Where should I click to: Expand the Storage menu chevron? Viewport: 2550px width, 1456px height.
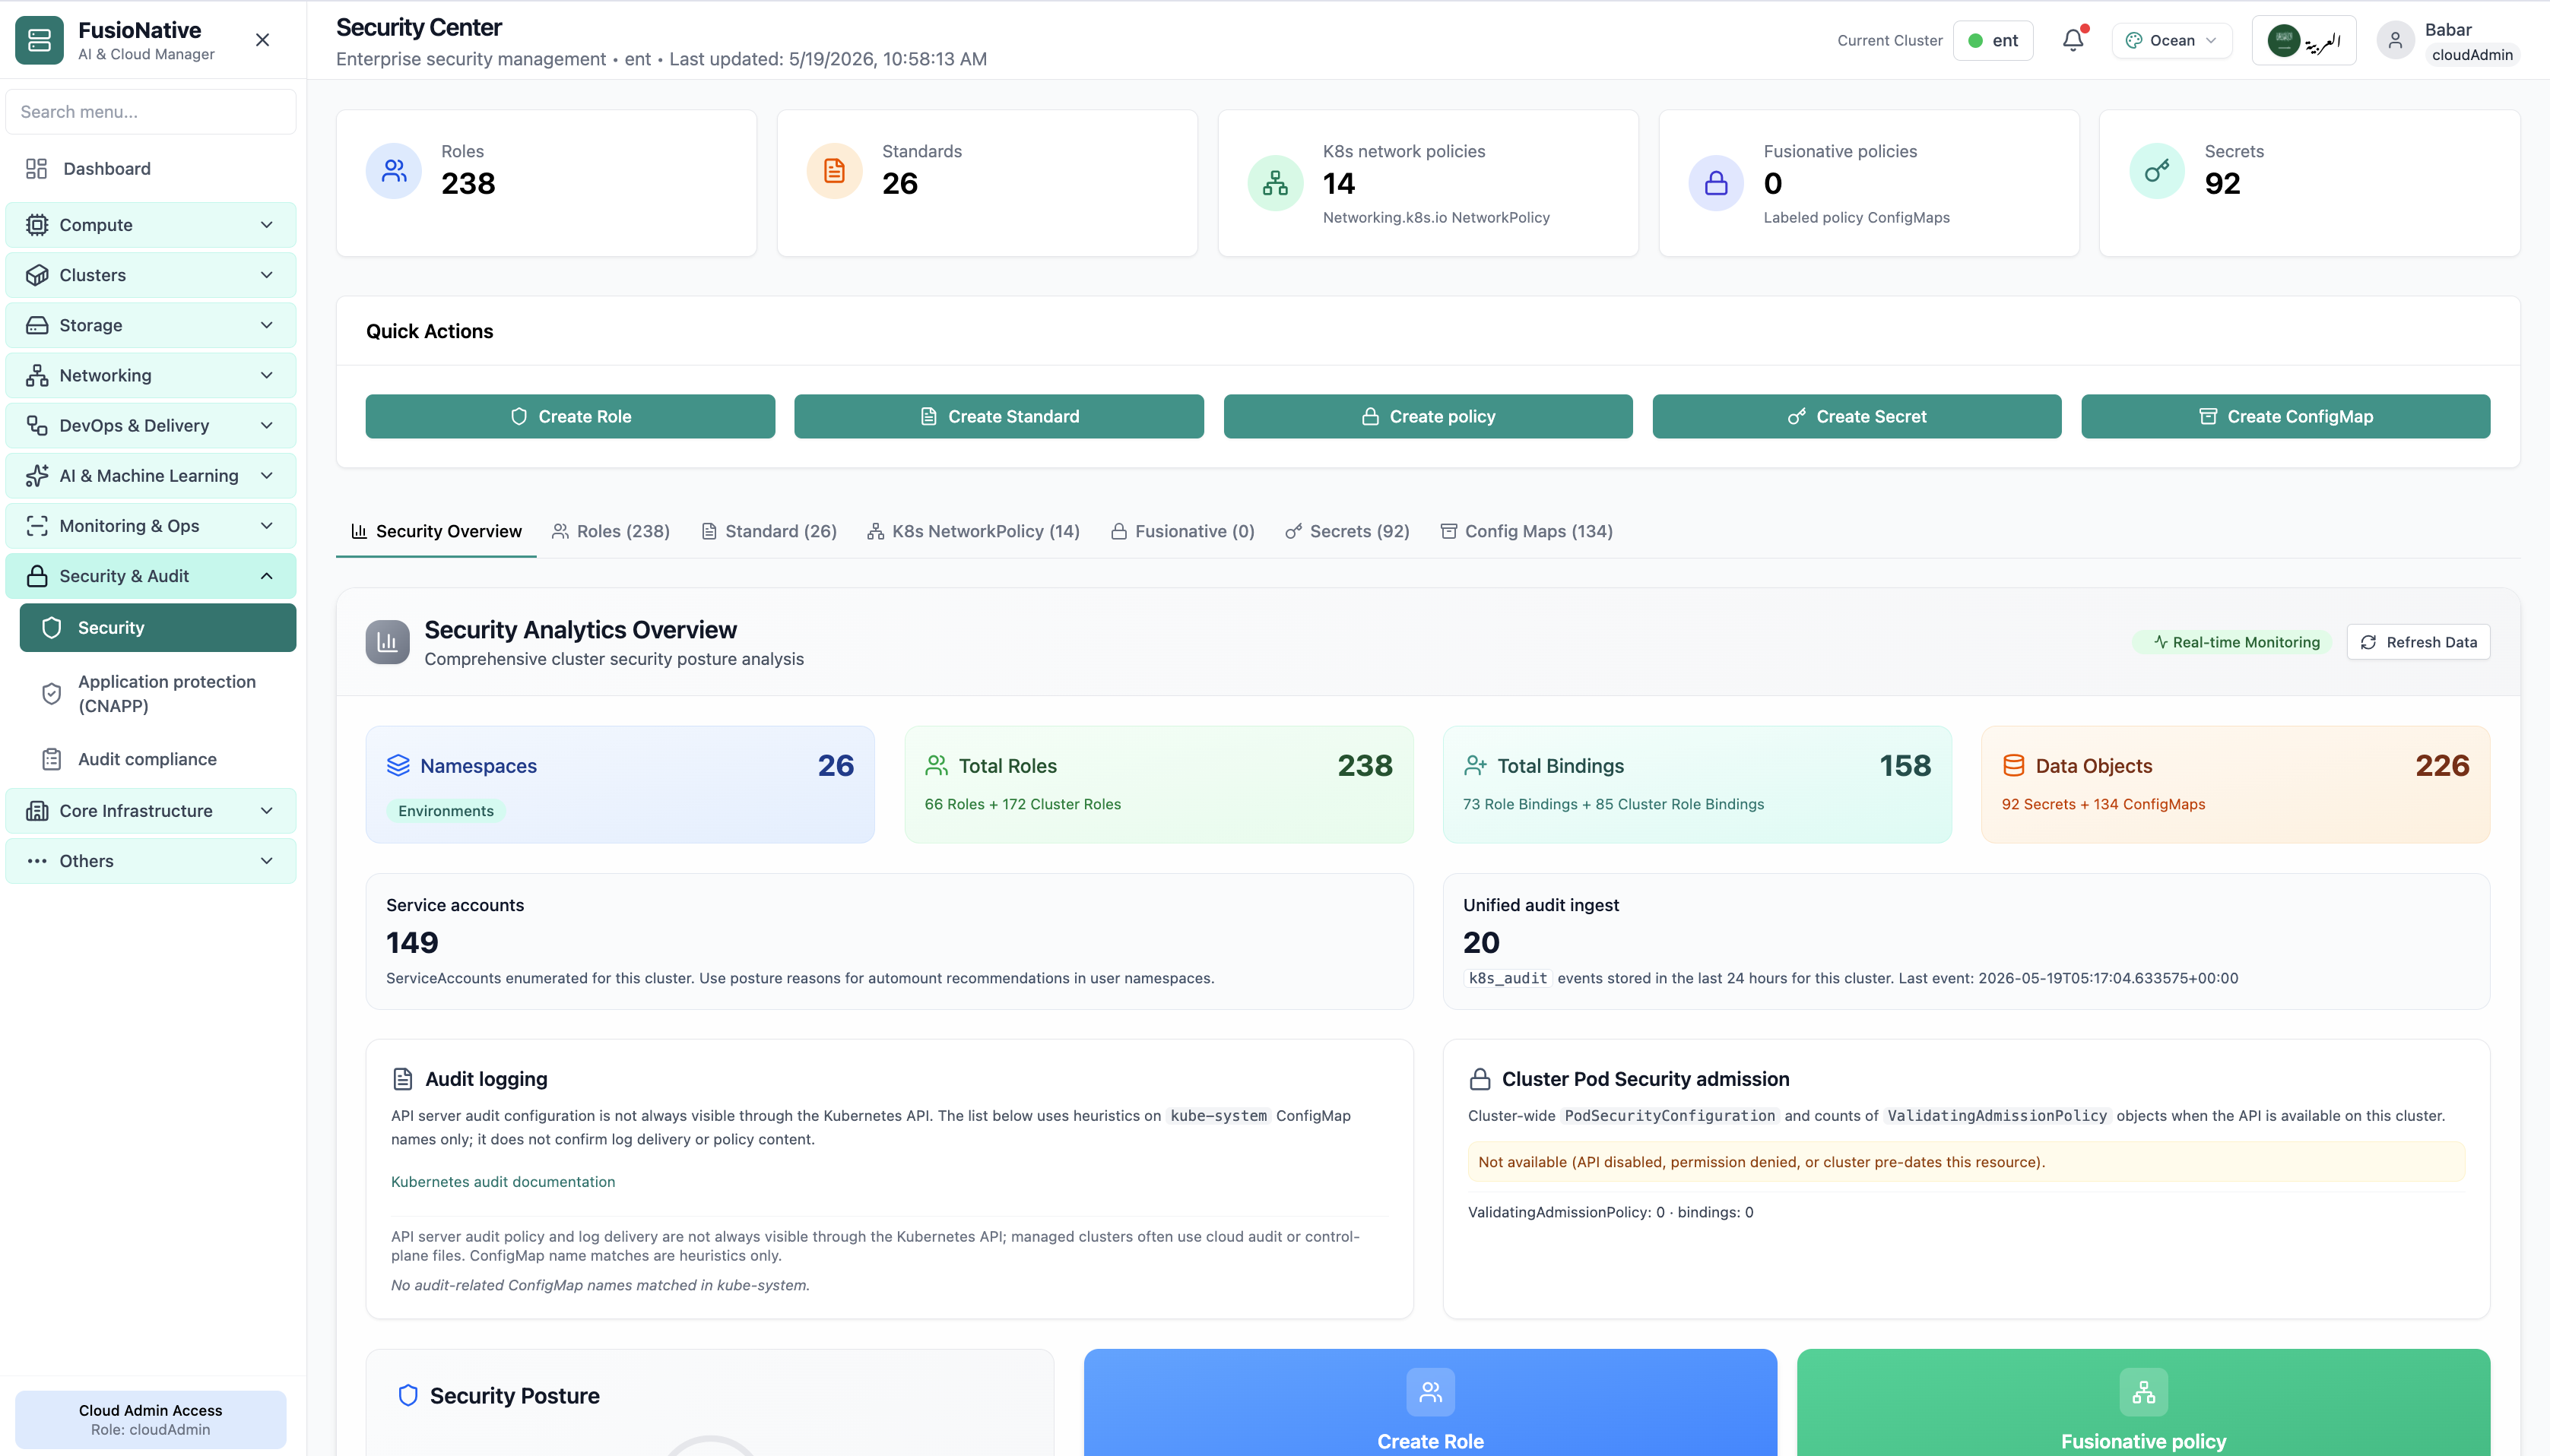tap(267, 325)
